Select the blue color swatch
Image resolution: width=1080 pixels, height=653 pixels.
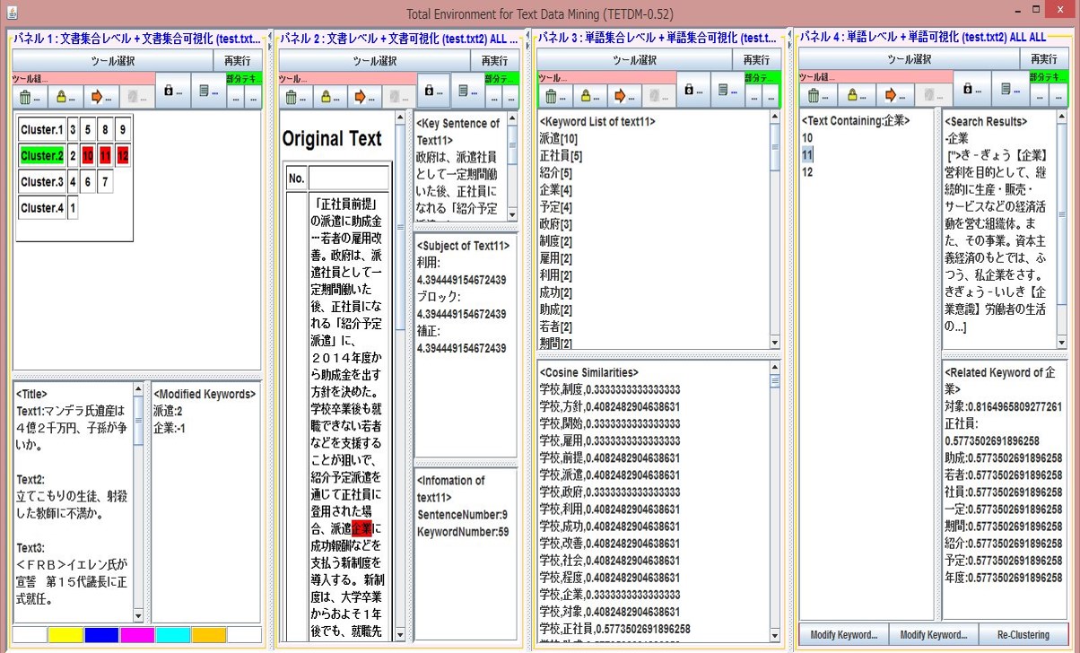(x=101, y=635)
